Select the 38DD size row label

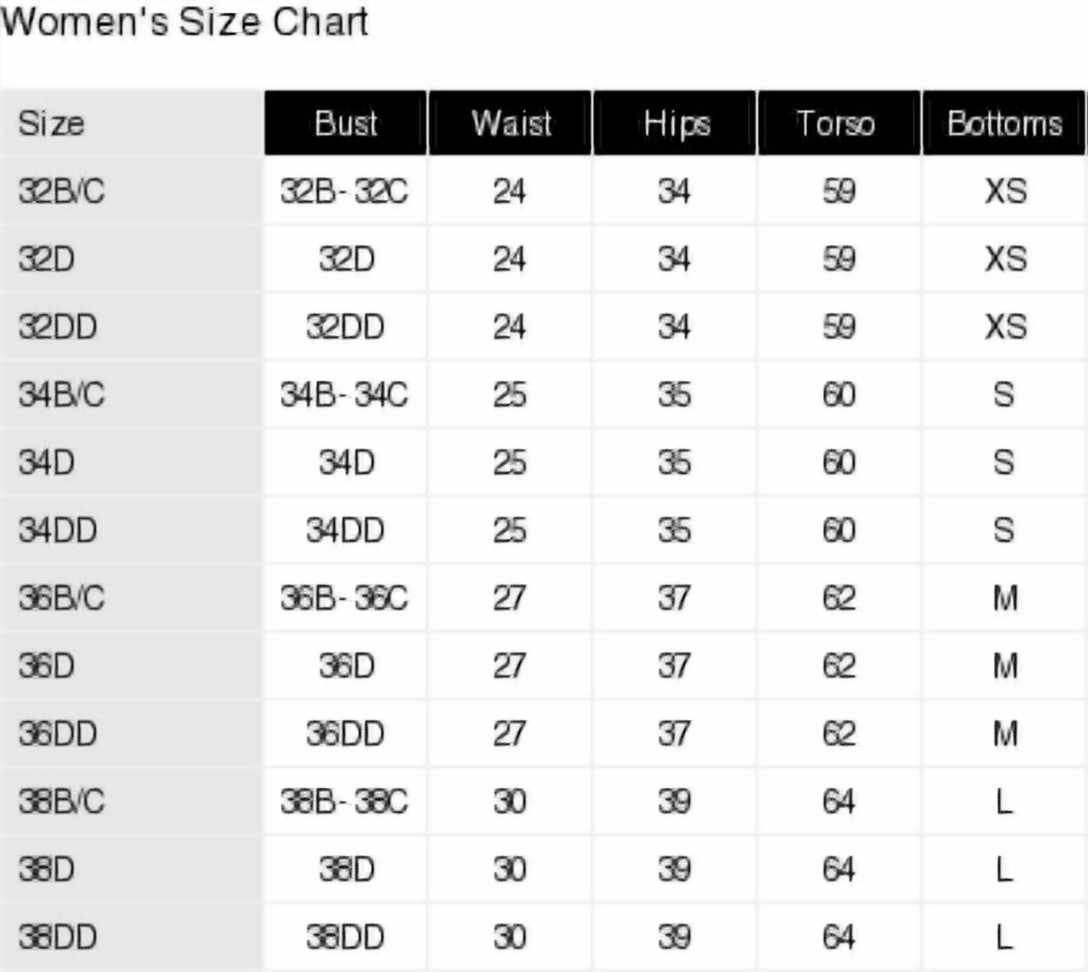[58, 937]
